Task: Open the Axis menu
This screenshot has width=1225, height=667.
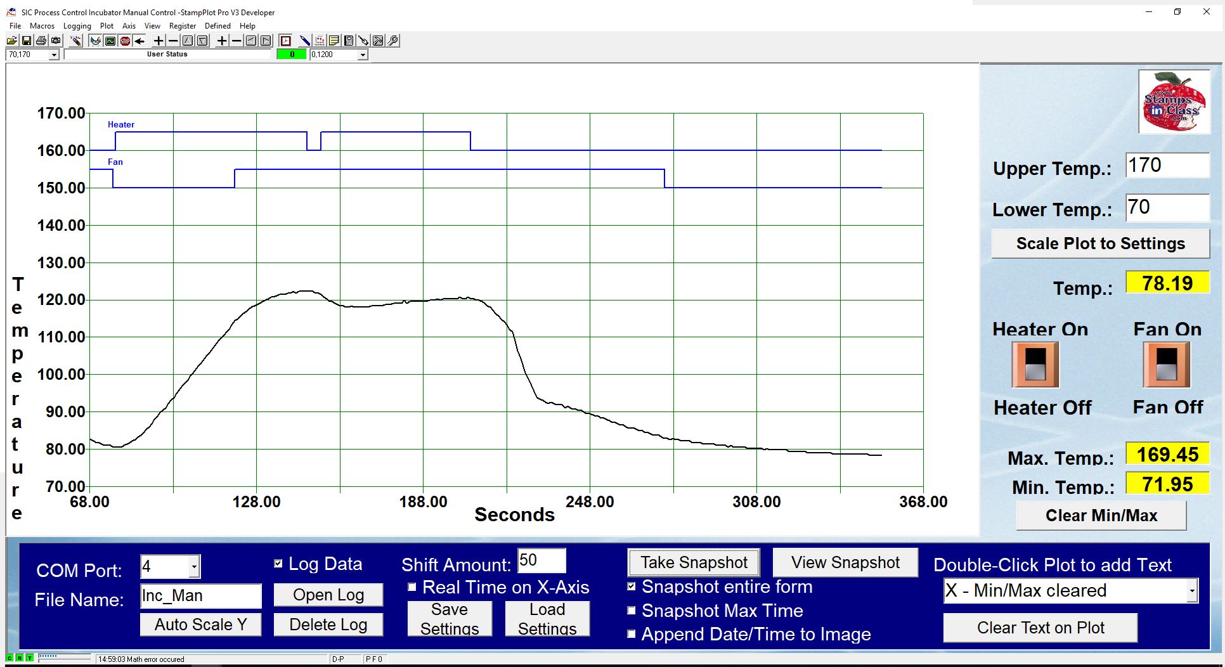Action: click(129, 26)
